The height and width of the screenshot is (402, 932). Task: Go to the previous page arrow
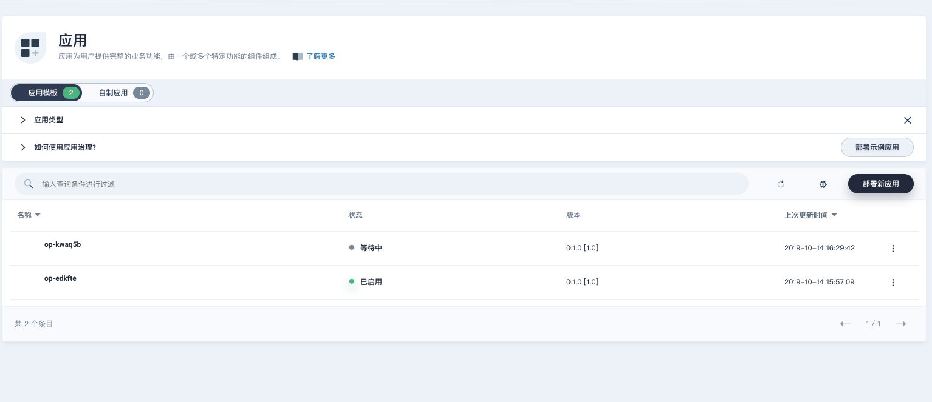[845, 324]
